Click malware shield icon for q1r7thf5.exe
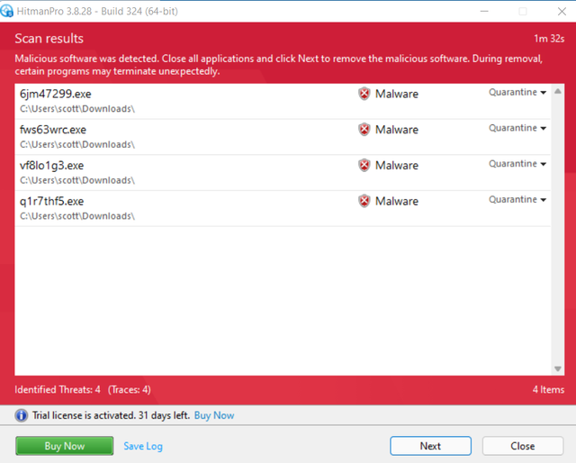The height and width of the screenshot is (463, 576). point(364,201)
